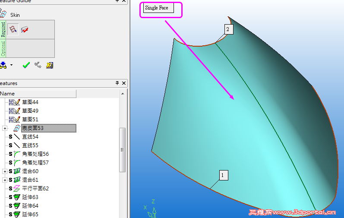Click the 直线55 line icon
Viewport: 344px width, 218px height.
coord(17,145)
